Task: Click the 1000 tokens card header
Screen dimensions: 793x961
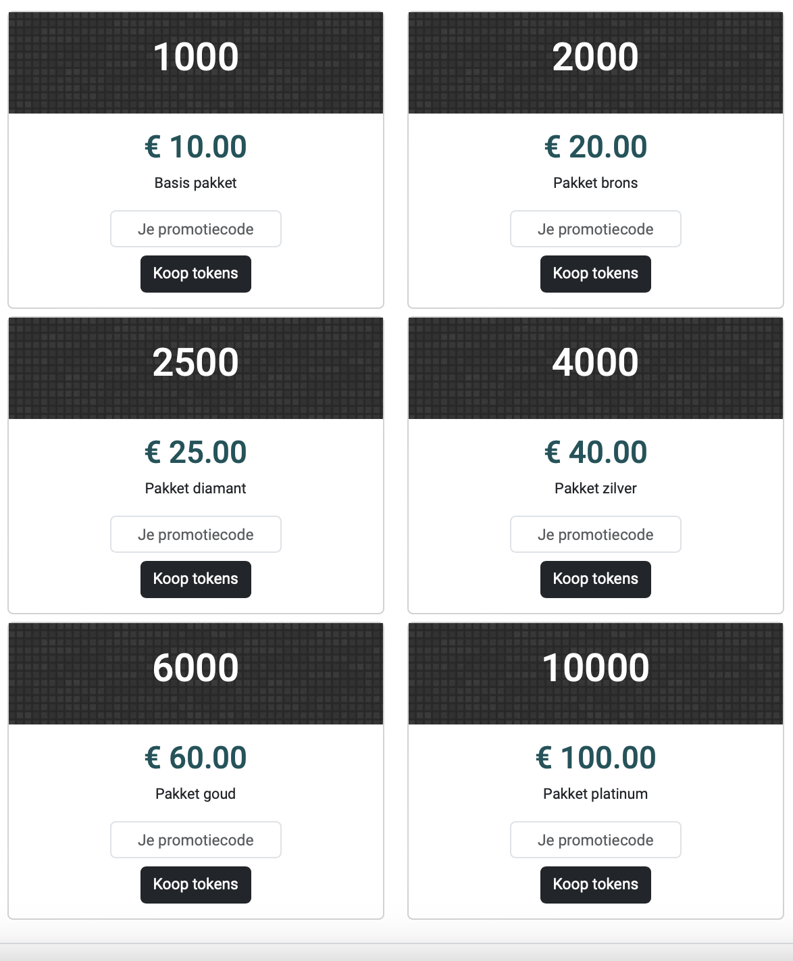Action: click(x=195, y=62)
